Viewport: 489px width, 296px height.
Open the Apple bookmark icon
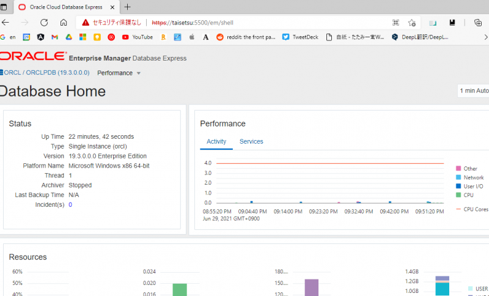(192, 37)
